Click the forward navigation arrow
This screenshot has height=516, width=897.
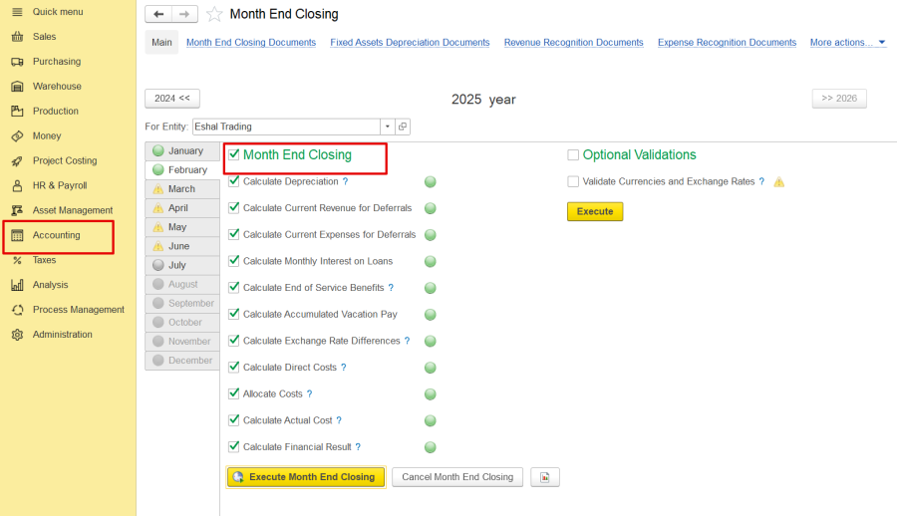[x=184, y=14]
